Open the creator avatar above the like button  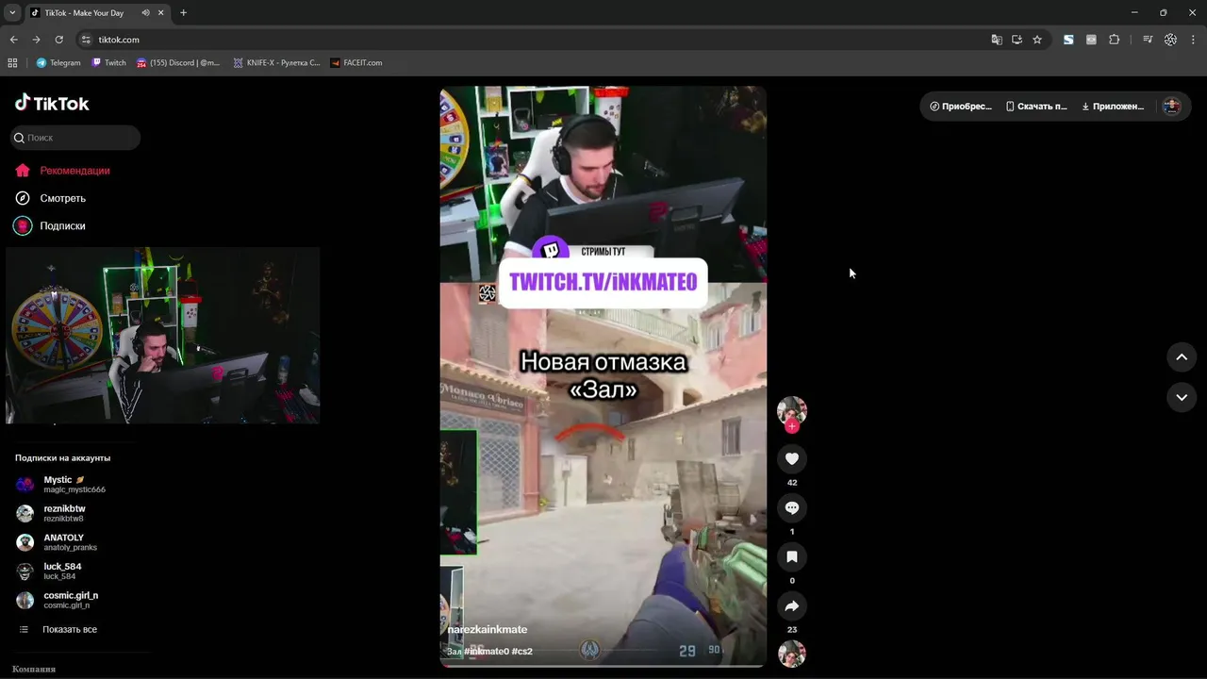pos(792,411)
